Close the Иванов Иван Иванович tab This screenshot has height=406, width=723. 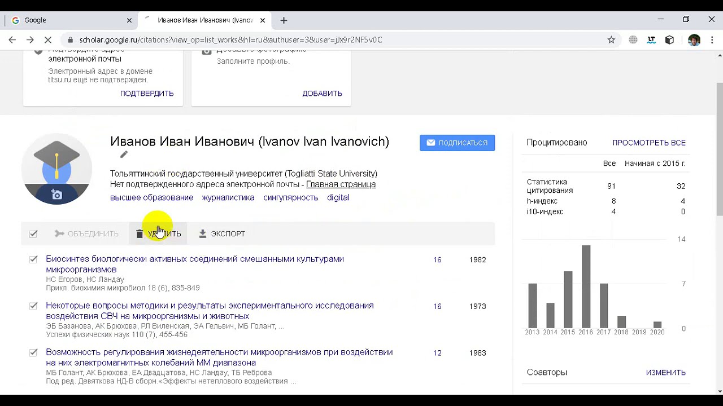point(263,20)
